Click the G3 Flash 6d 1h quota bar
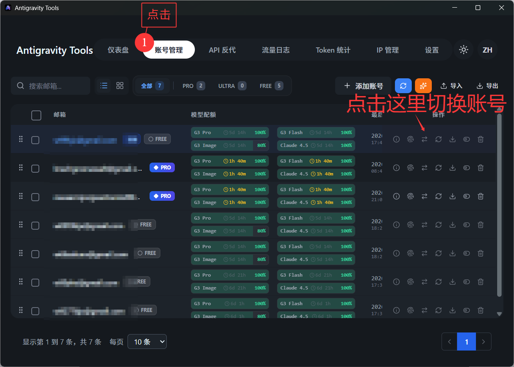The height and width of the screenshot is (367, 514). [x=316, y=304]
